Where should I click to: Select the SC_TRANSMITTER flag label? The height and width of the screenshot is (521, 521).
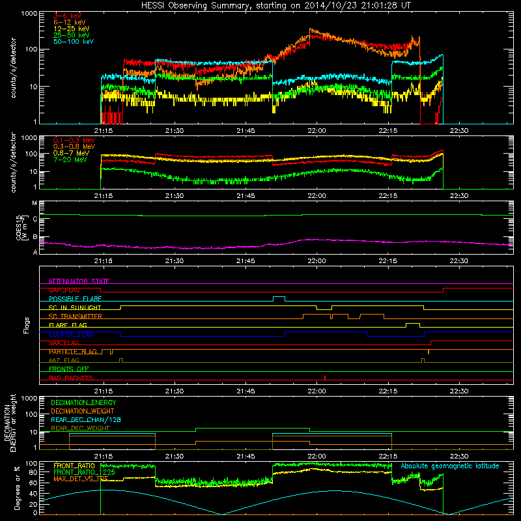point(75,317)
